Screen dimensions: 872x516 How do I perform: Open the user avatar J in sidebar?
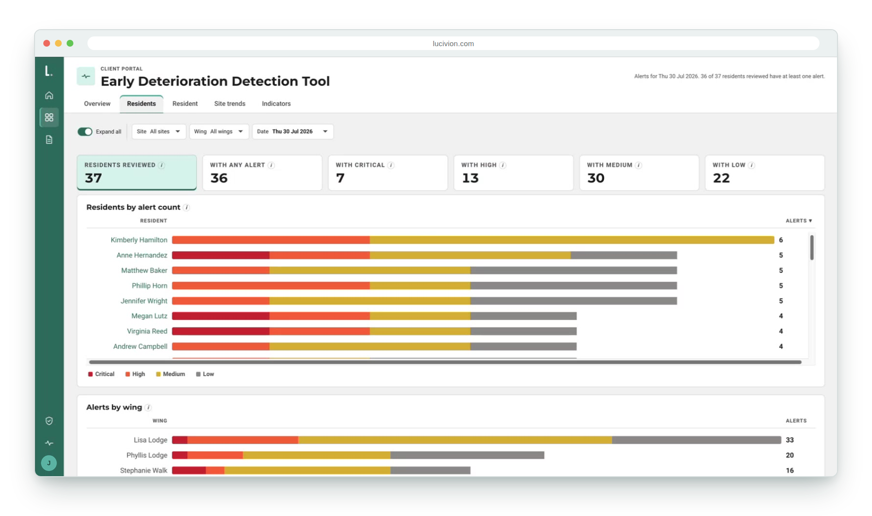click(x=49, y=463)
